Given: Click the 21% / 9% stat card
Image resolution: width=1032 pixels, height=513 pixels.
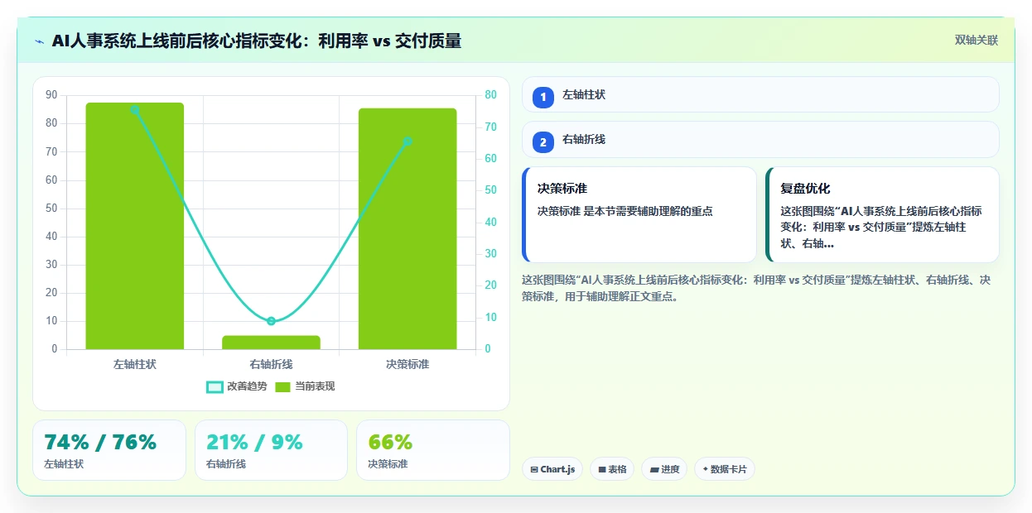Looking at the screenshot, I should [x=271, y=450].
